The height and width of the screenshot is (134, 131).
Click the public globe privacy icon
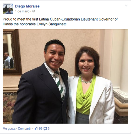click(34, 11)
